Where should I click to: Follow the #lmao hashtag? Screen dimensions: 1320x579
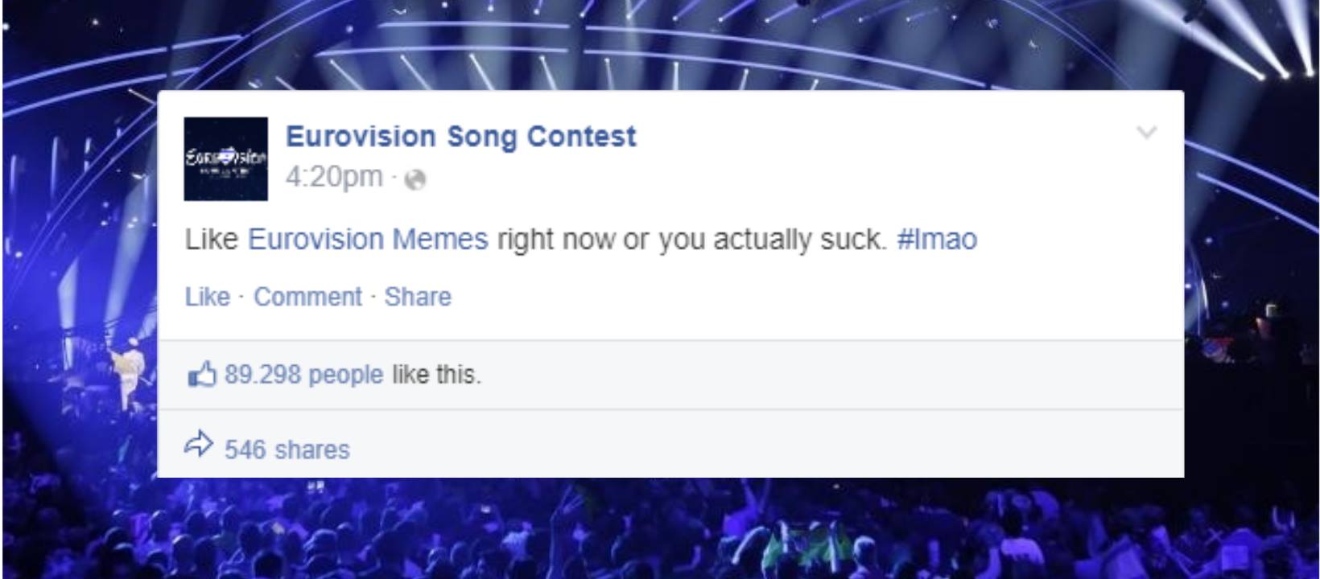pos(937,239)
